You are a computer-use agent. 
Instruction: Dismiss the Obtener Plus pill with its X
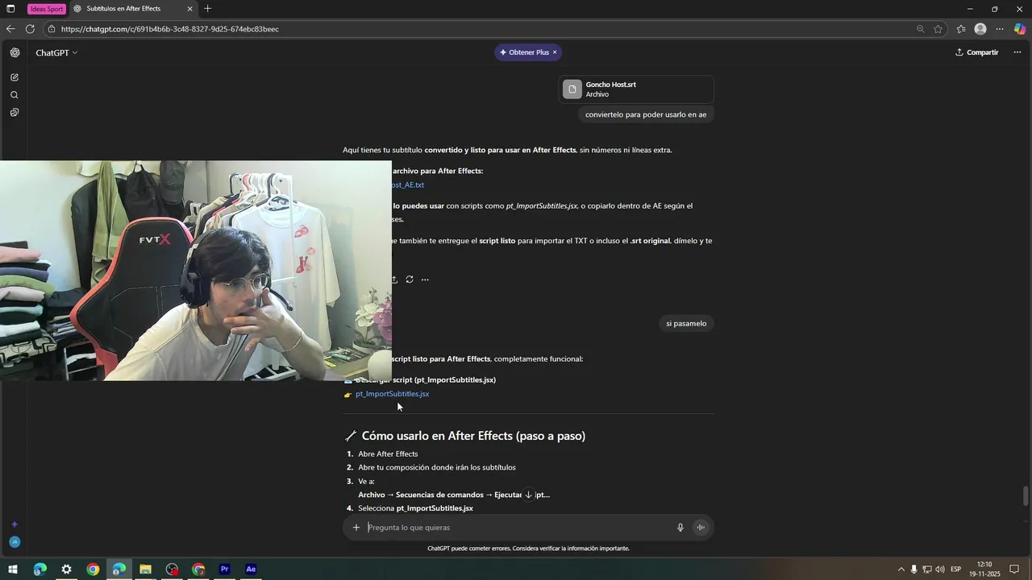pos(555,52)
